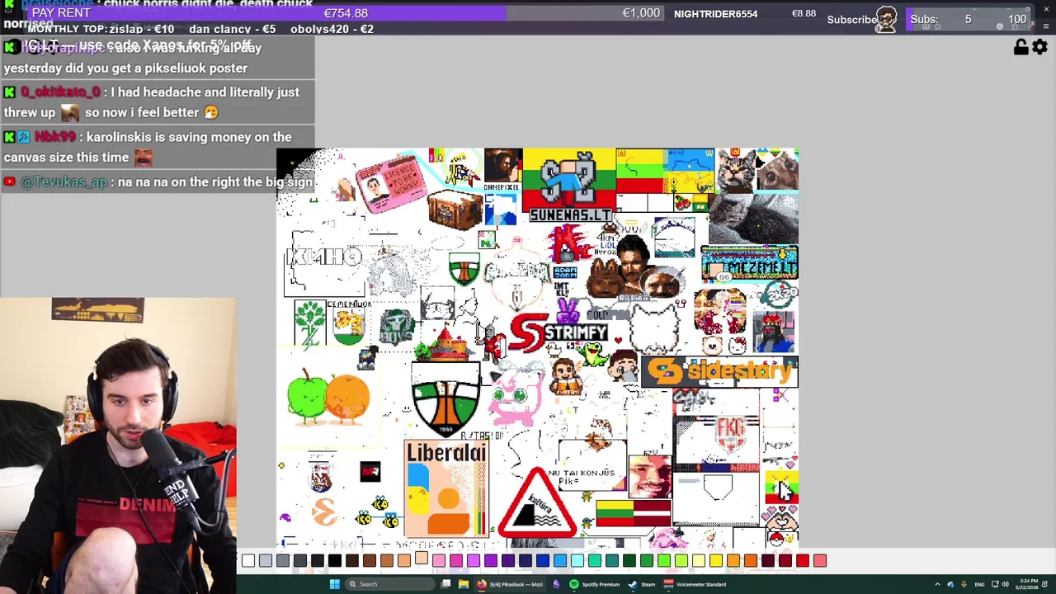Choose the bright yellow swatch

tap(716, 561)
